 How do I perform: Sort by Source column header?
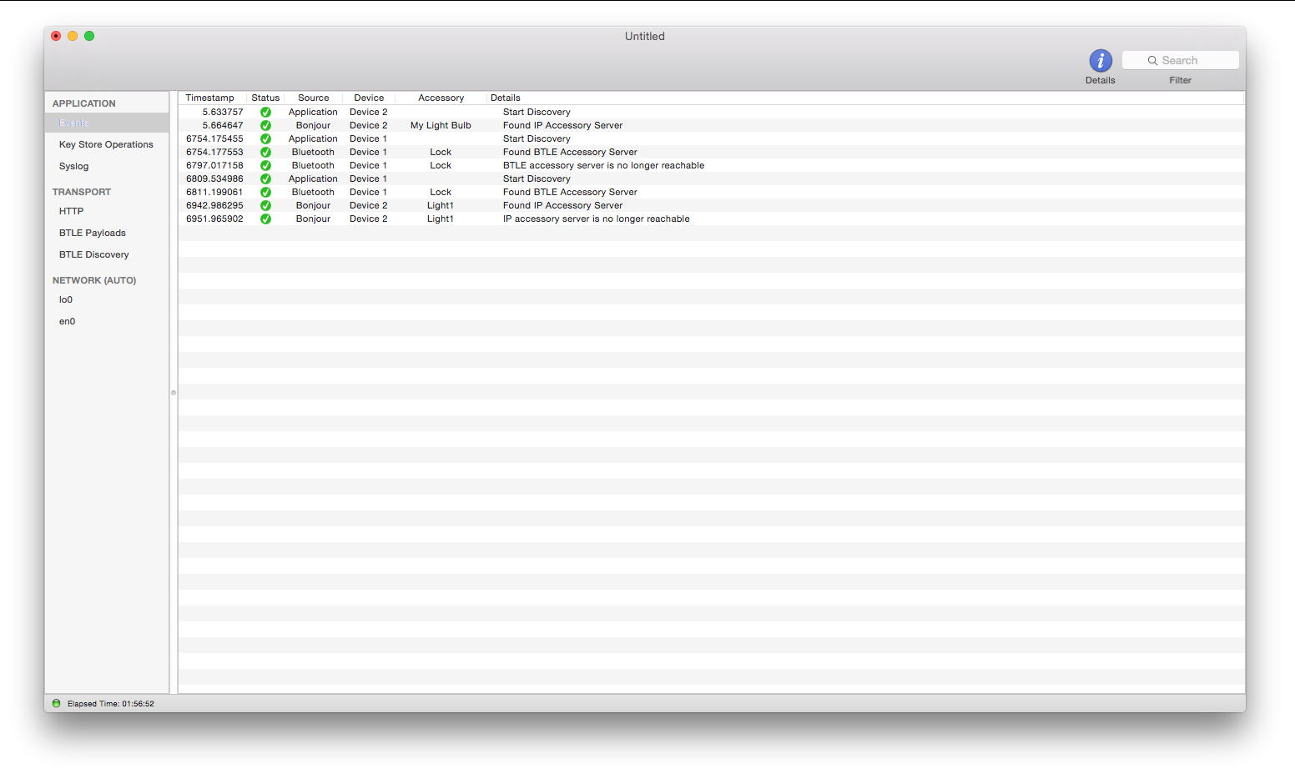coord(314,98)
